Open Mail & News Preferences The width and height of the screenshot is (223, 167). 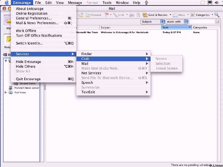(x=44, y=23)
